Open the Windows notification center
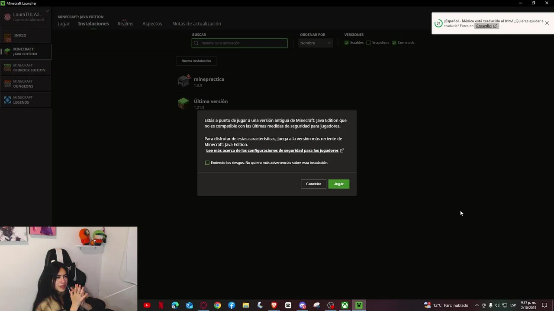The width and height of the screenshot is (554, 311). pos(544,305)
